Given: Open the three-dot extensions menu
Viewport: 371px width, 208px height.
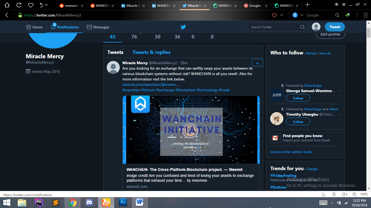Looking at the screenshot, I should 357,15.
